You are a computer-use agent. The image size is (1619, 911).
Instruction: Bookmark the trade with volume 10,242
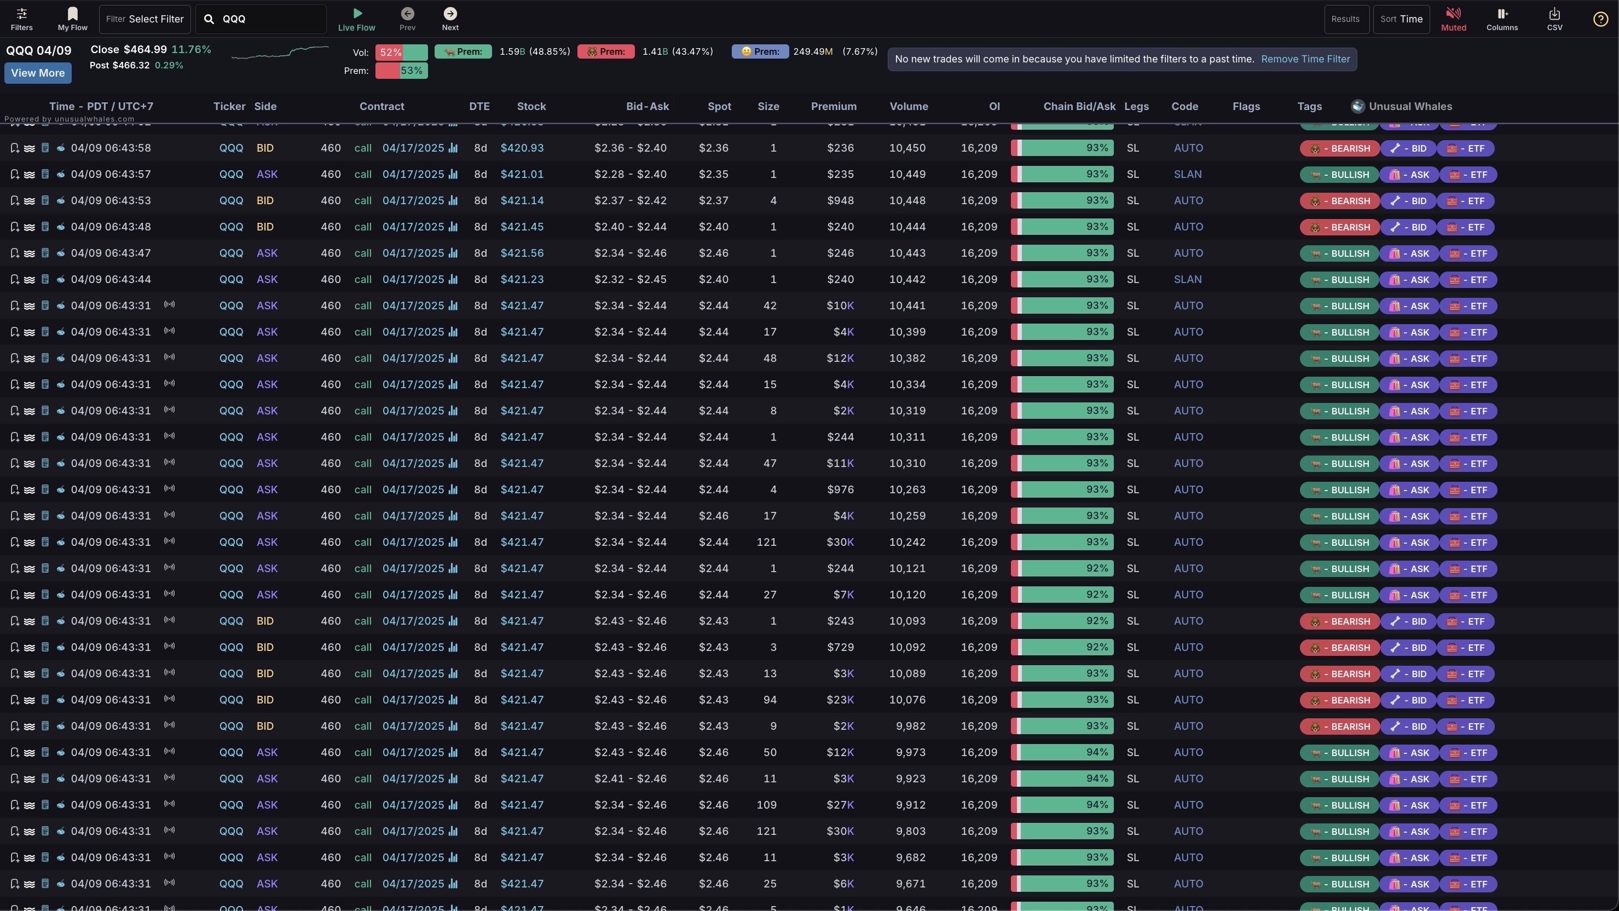pyautogui.click(x=14, y=543)
